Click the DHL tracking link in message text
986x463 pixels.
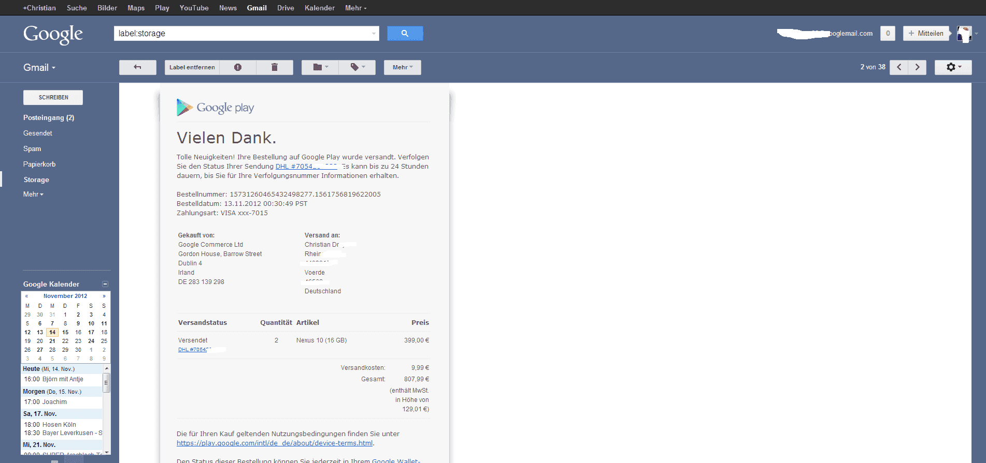point(306,167)
